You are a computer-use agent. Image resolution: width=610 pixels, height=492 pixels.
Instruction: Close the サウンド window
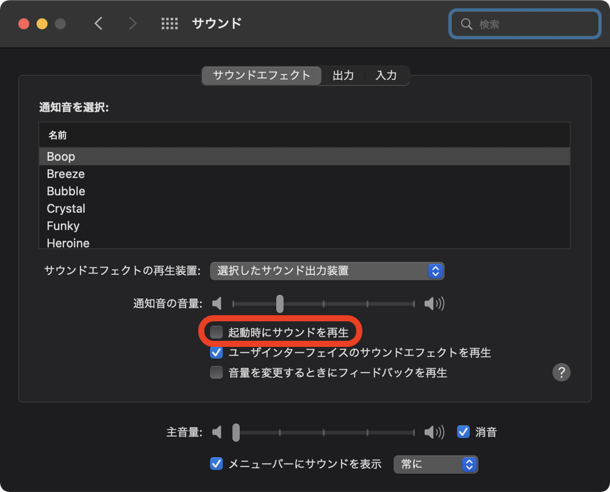(x=24, y=24)
